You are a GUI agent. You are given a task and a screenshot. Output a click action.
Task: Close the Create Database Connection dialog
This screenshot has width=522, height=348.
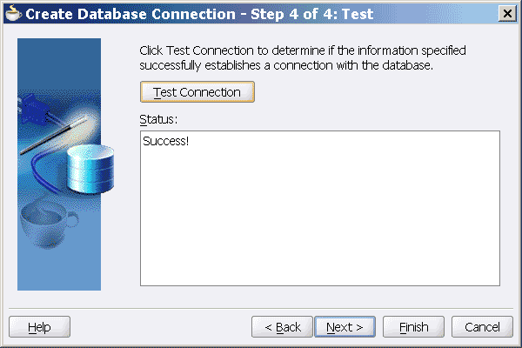pos(505,14)
